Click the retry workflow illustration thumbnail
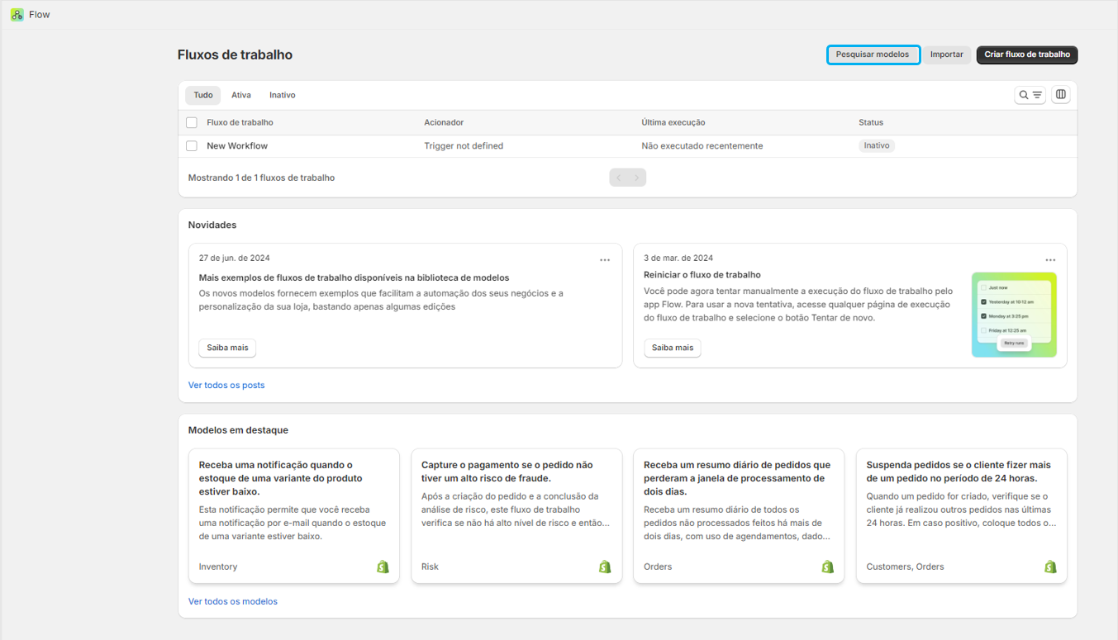 click(1014, 315)
